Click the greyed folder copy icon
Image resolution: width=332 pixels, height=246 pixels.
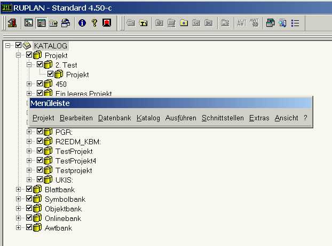coord(225,23)
